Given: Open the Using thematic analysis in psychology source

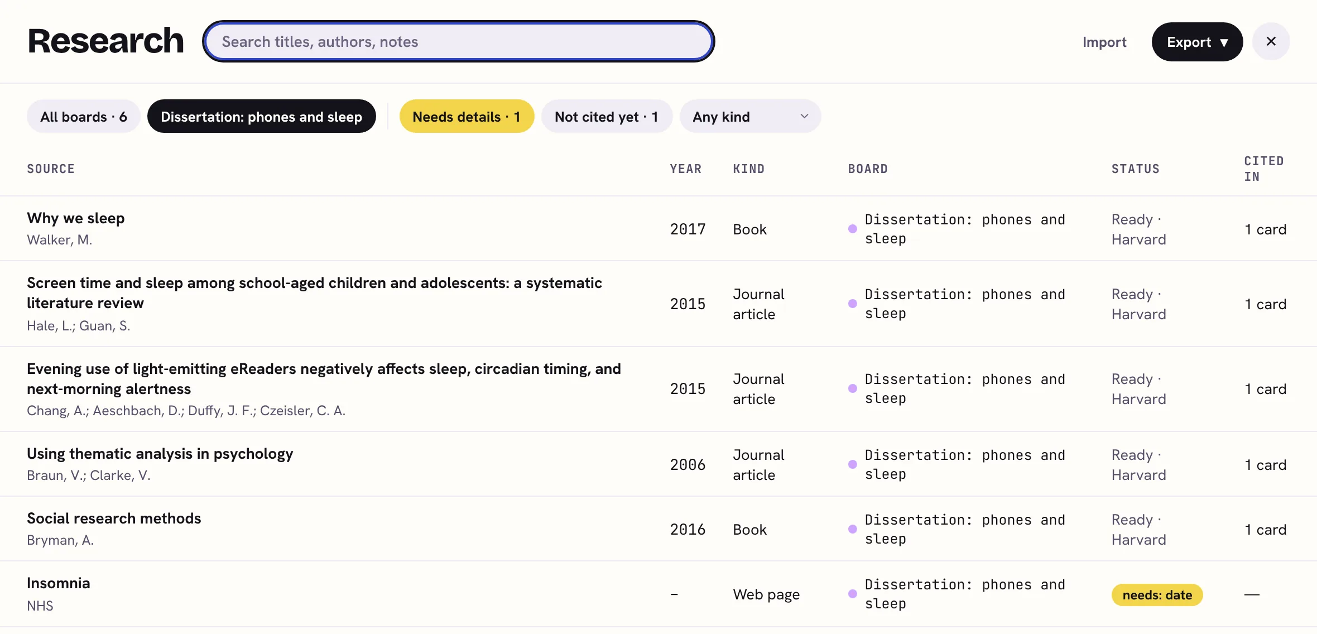Looking at the screenshot, I should 160,454.
